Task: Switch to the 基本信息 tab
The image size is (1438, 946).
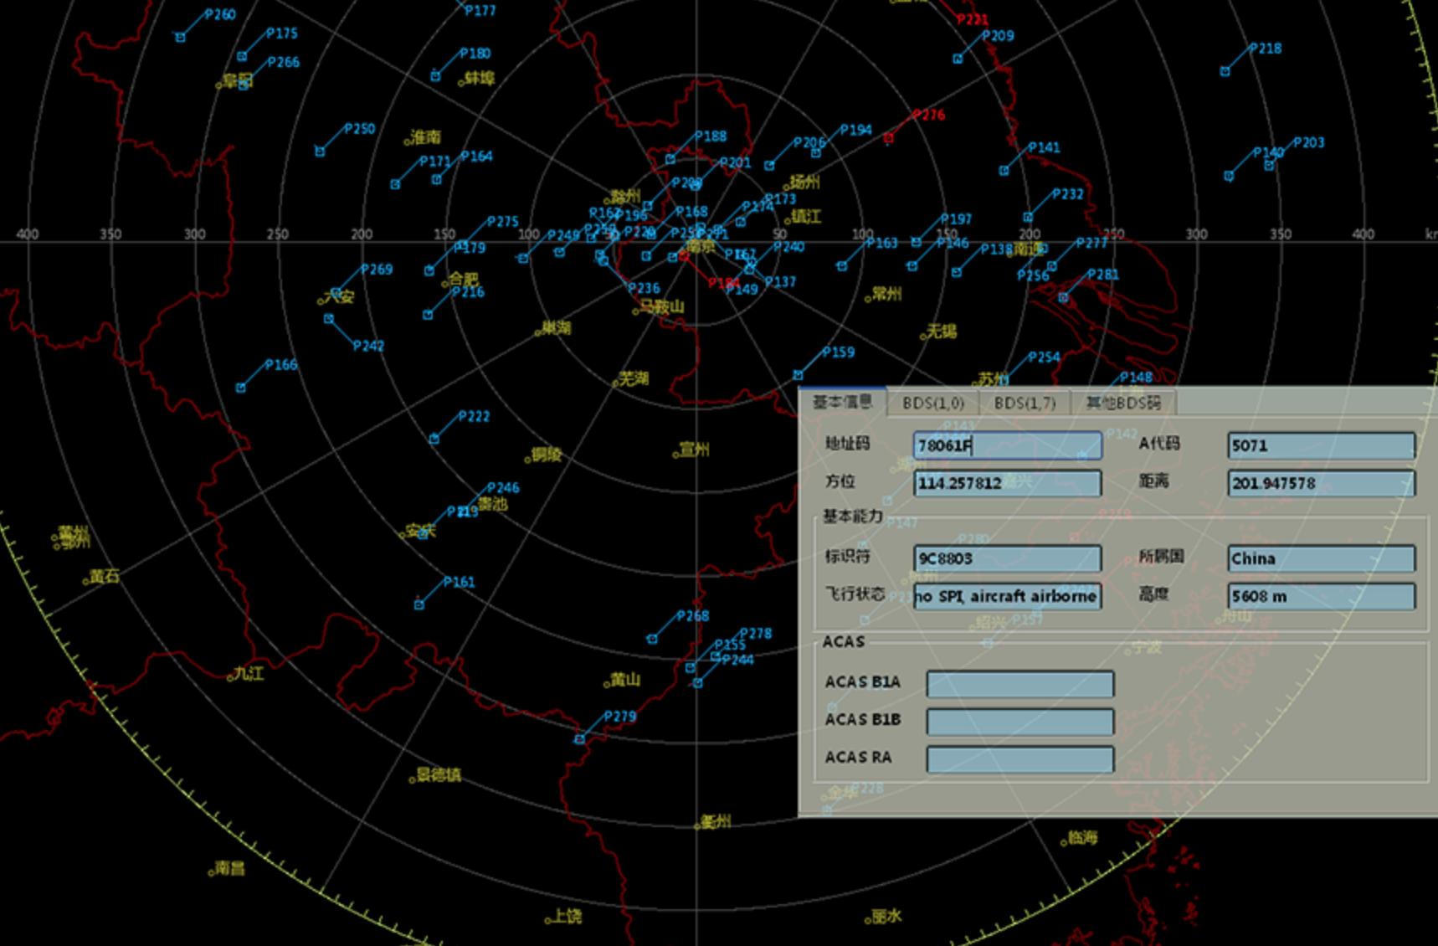Action: (x=842, y=402)
